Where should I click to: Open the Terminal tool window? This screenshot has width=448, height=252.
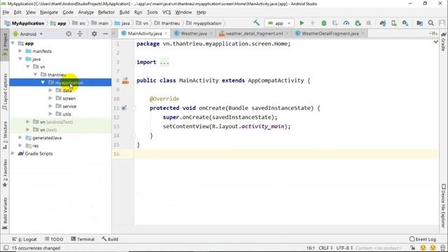pos(83,239)
